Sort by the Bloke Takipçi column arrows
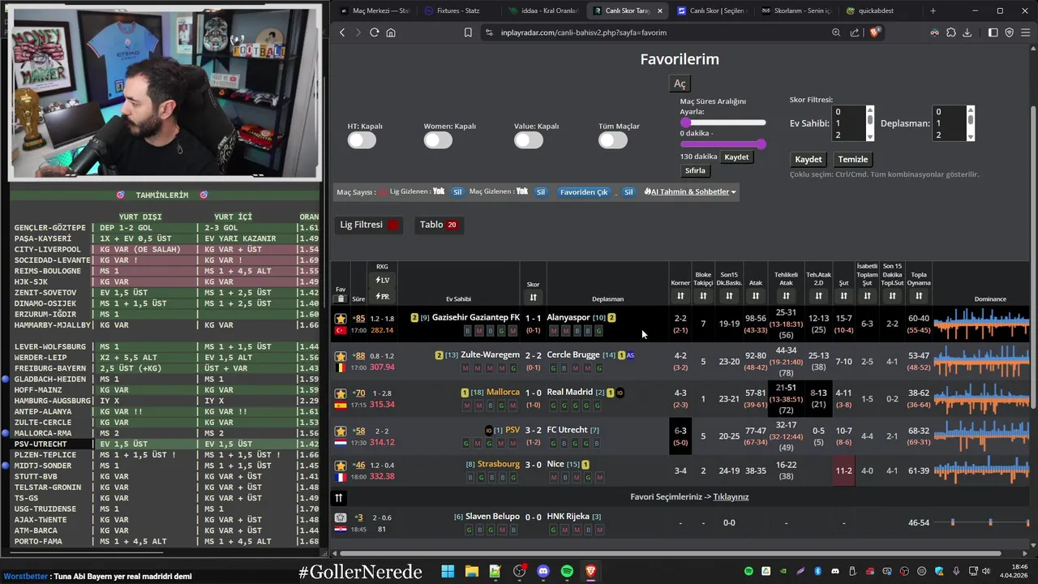Screen dimensions: 1038x584 pos(703,296)
